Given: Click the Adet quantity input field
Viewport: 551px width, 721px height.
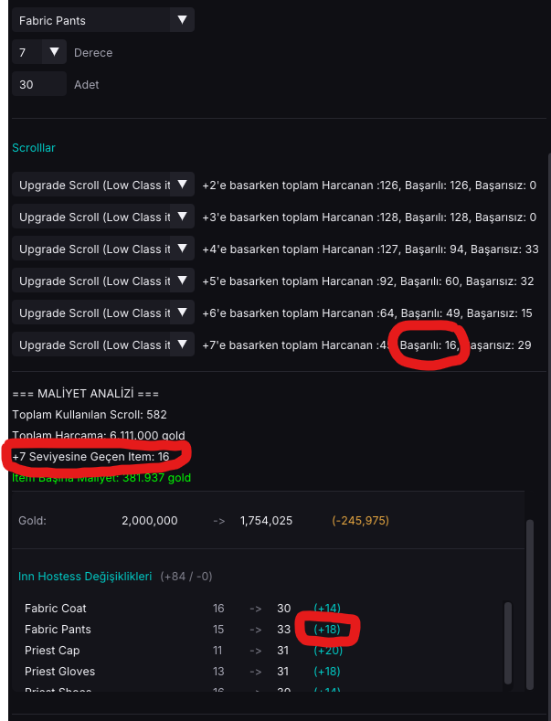Looking at the screenshot, I should (x=39, y=84).
